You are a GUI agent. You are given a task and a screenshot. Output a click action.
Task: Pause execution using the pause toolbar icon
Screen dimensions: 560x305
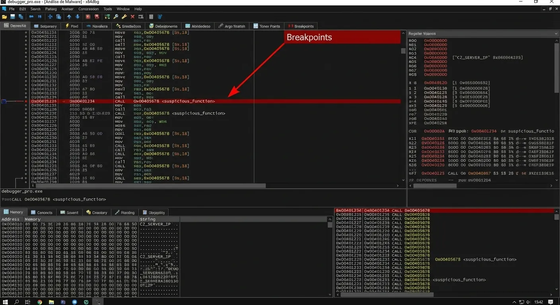[x=39, y=17]
